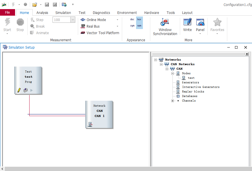Click the Panel icon
This screenshot has height=171, width=252.
(200, 22)
